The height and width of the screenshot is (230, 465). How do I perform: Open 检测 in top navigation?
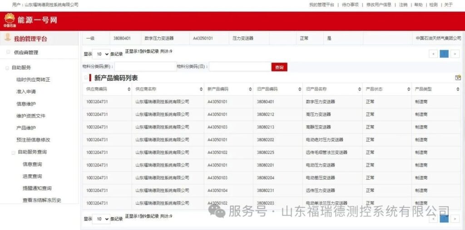(433, 5)
